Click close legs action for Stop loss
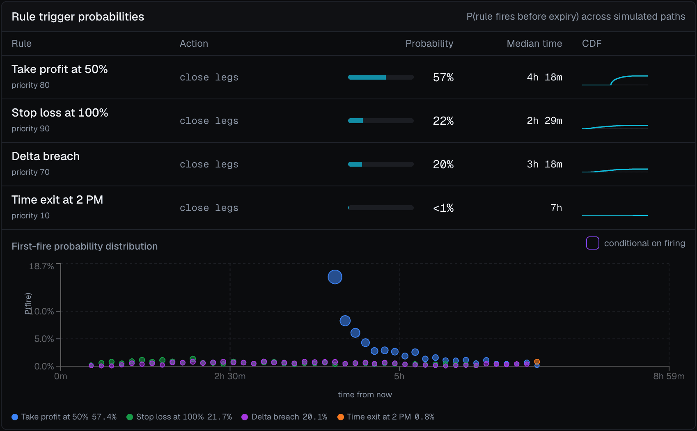This screenshot has height=431, width=697. pos(209,121)
